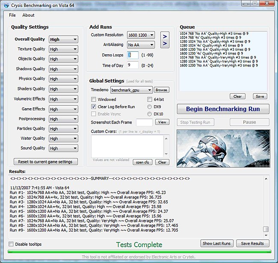Viewport: 278px width, 263px height.
Task: Toggle the Enable Vsync checkbox
Action: click(x=93, y=114)
